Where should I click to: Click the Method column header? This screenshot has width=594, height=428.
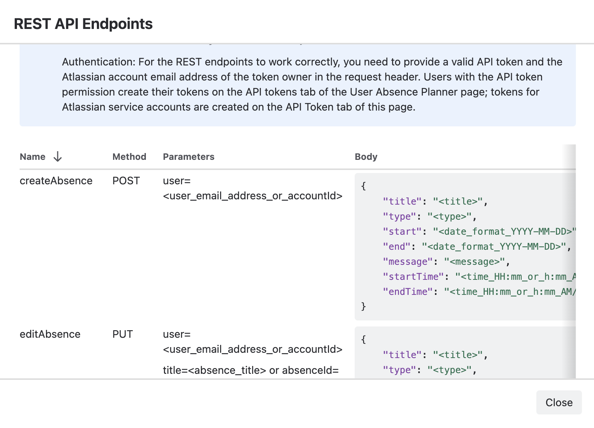pos(129,157)
